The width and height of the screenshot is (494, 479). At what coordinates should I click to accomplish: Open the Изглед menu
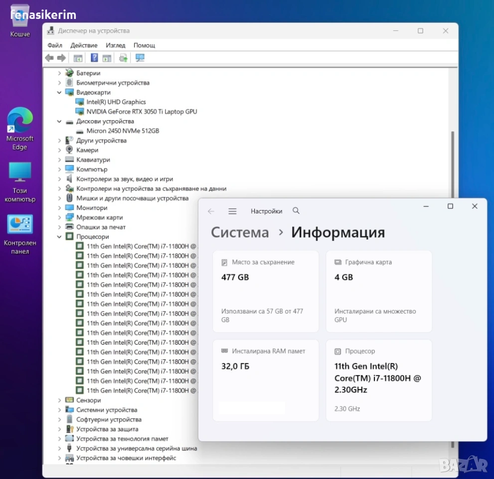115,45
